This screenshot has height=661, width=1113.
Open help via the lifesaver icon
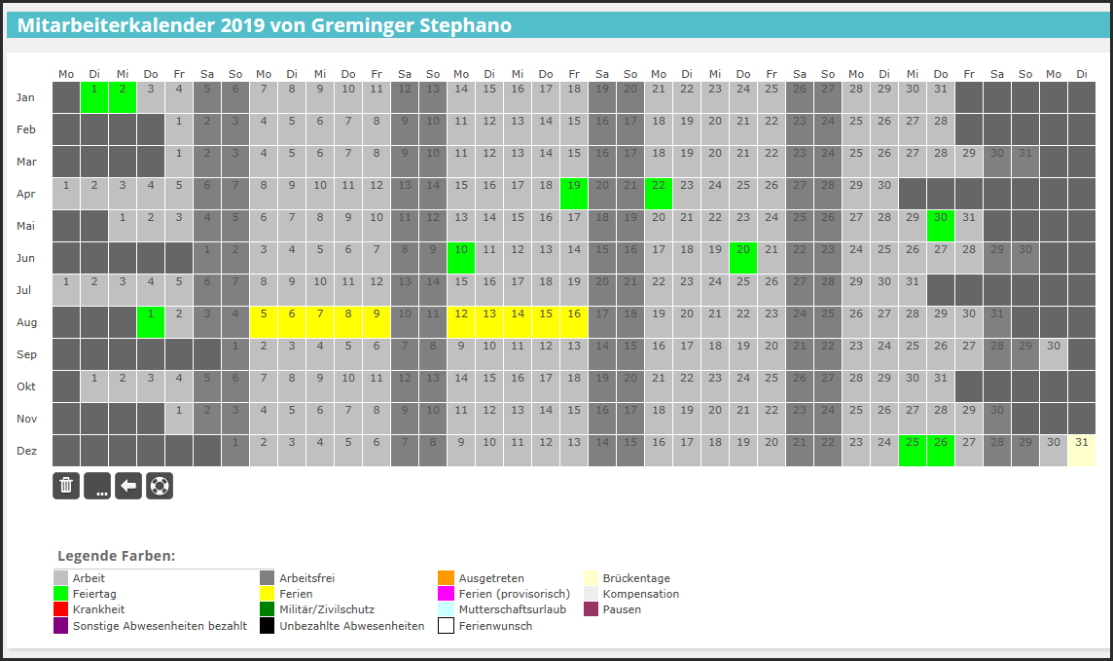coord(160,486)
